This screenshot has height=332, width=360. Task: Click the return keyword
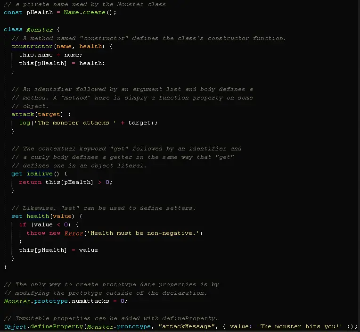(30, 182)
